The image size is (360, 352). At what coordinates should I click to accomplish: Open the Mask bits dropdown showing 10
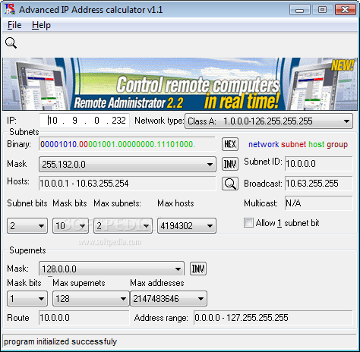(x=71, y=225)
